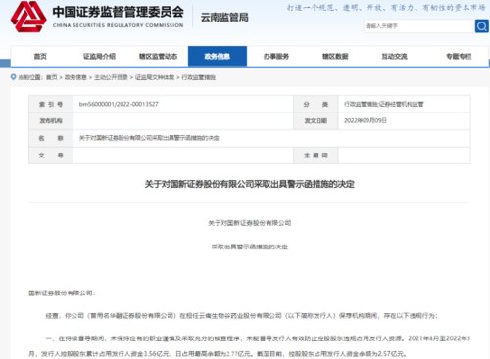Click the paragraph starting with 一、在持续督导期间

(x=250, y=346)
